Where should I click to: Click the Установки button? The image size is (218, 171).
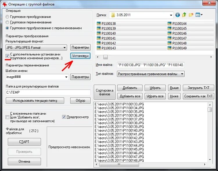click(x=80, y=56)
